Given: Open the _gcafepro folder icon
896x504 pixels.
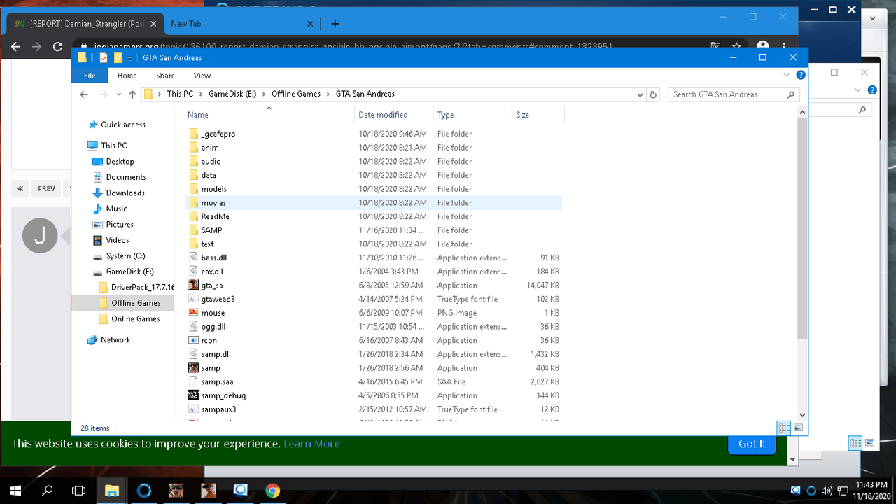Looking at the screenshot, I should click(x=194, y=134).
